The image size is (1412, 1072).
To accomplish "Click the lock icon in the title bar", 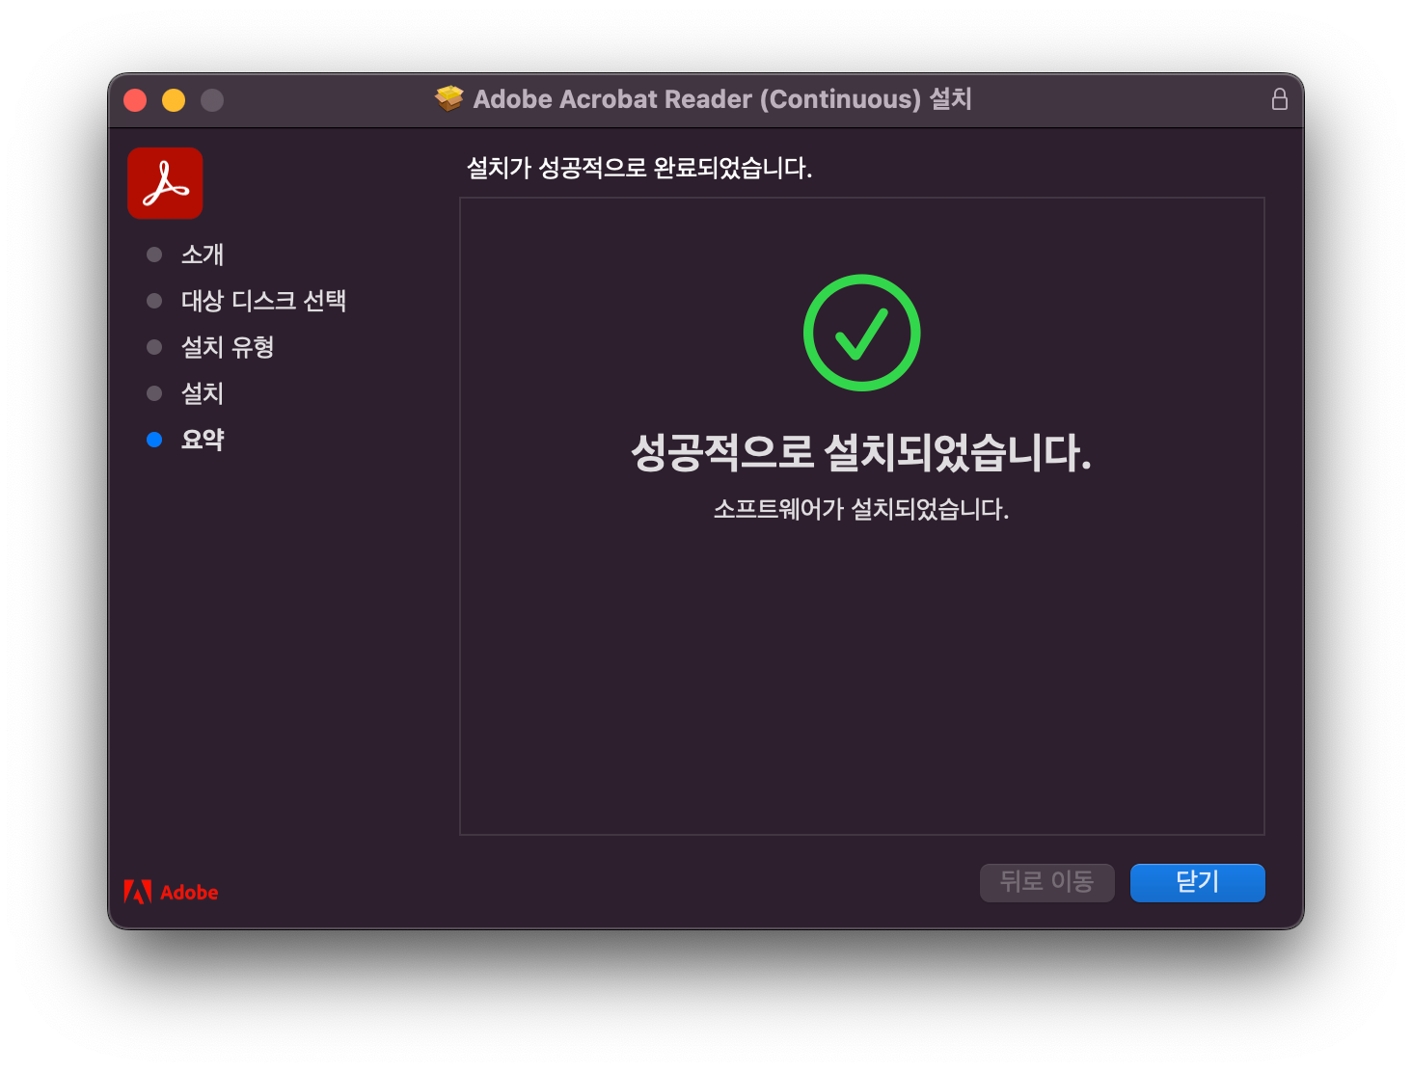I will click(x=1280, y=98).
